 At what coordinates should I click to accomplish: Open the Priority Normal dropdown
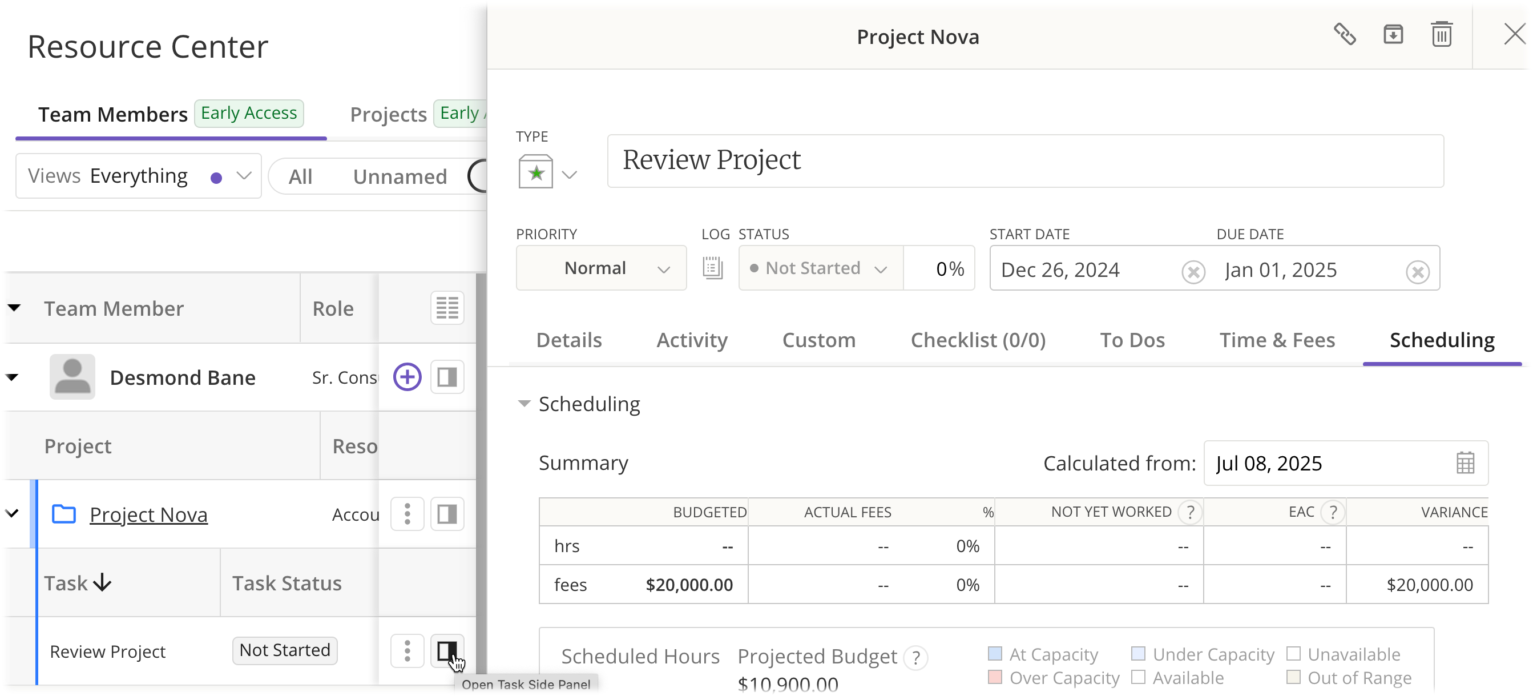point(601,268)
